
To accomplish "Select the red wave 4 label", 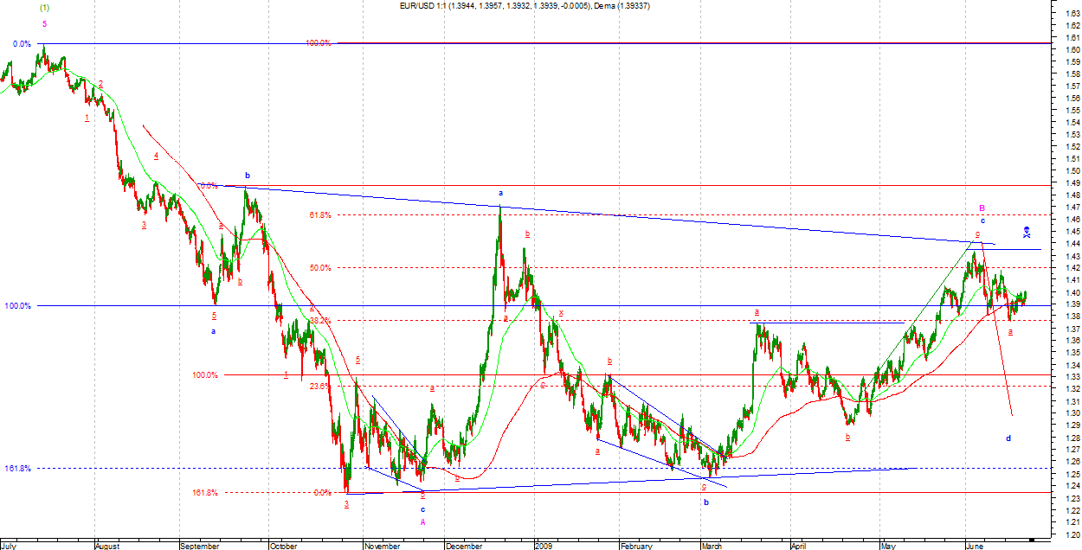I will [x=156, y=157].
